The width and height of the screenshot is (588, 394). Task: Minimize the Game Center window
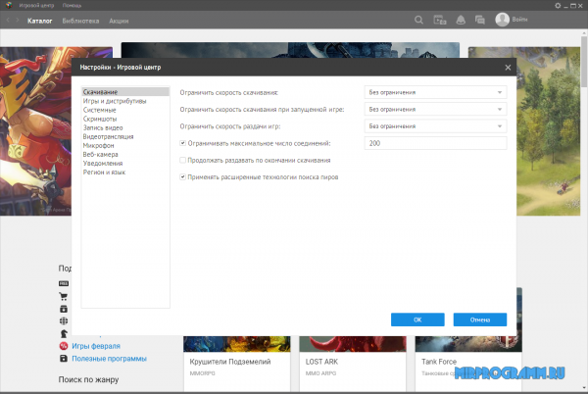click(565, 6)
